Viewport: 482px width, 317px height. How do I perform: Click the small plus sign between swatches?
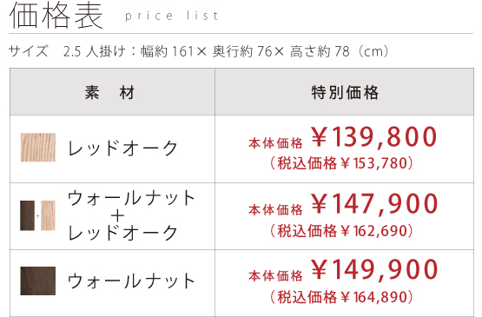(x=38, y=216)
